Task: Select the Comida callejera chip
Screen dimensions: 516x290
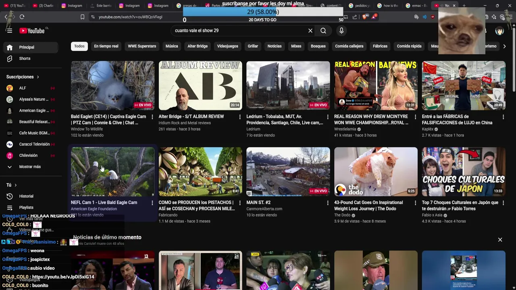Action: 349,46
